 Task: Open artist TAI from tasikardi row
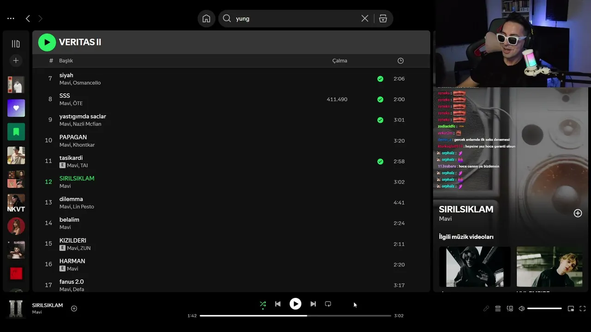point(84,166)
